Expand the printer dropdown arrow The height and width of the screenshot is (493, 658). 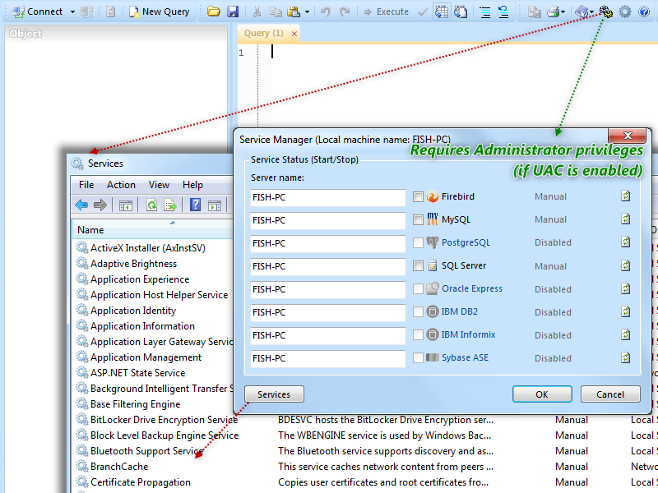(563, 12)
